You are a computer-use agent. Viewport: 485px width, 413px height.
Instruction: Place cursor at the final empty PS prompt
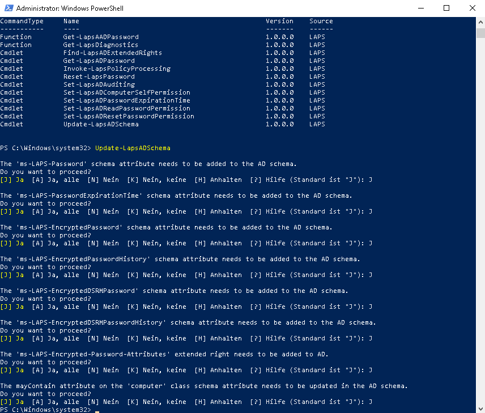point(97,410)
